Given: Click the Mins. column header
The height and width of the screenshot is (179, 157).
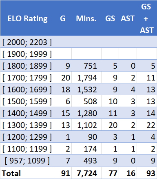Looking at the screenshot, I should pos(86,18).
